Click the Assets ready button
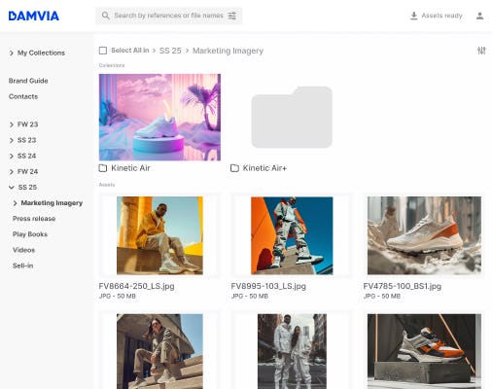This screenshot has height=389, width=493. (436, 16)
